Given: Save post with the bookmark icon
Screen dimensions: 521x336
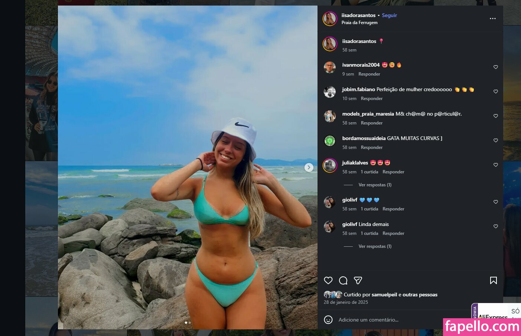Looking at the screenshot, I should pos(494,280).
